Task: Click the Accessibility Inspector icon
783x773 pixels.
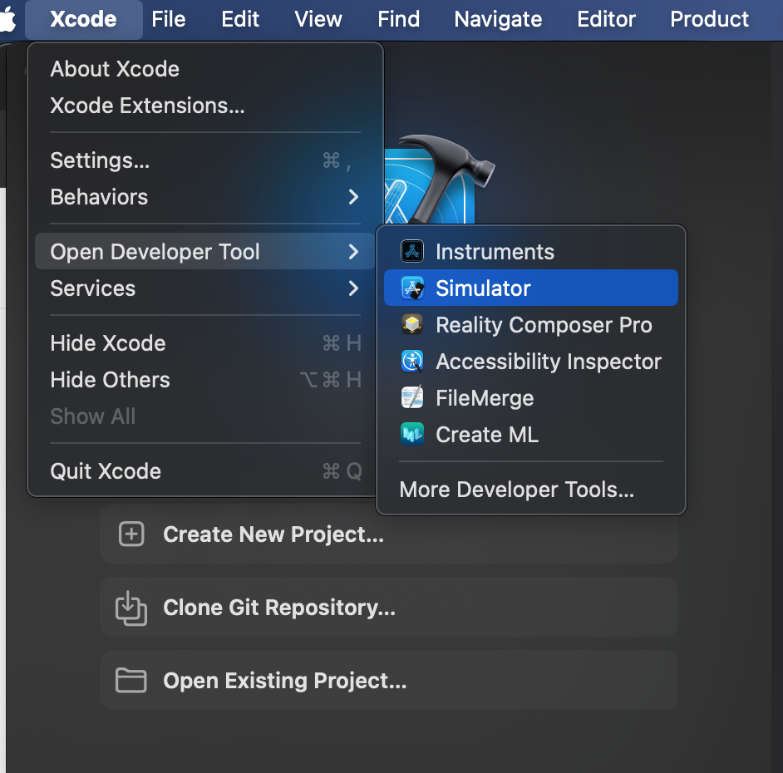Action: click(412, 361)
